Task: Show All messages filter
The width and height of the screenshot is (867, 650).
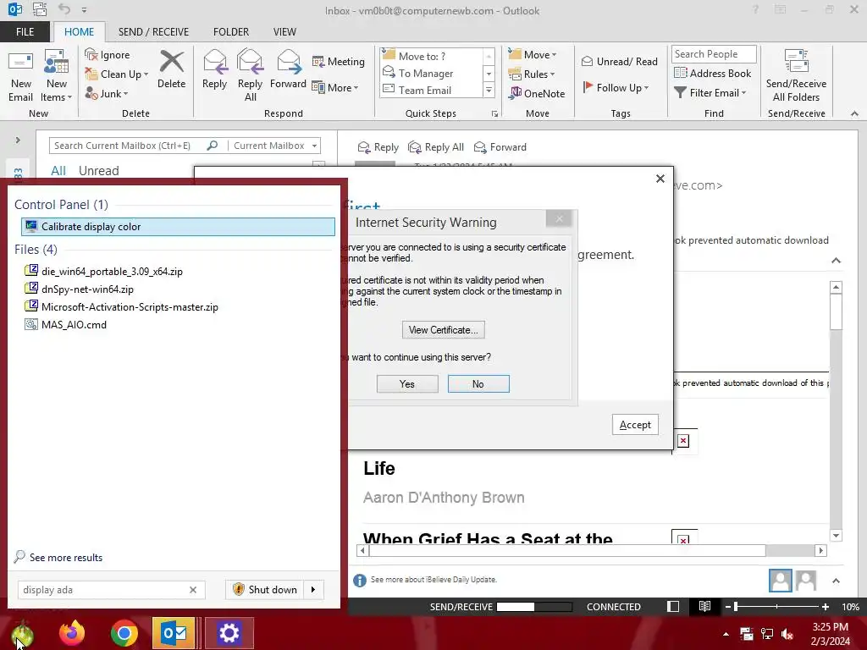Action: (58, 171)
